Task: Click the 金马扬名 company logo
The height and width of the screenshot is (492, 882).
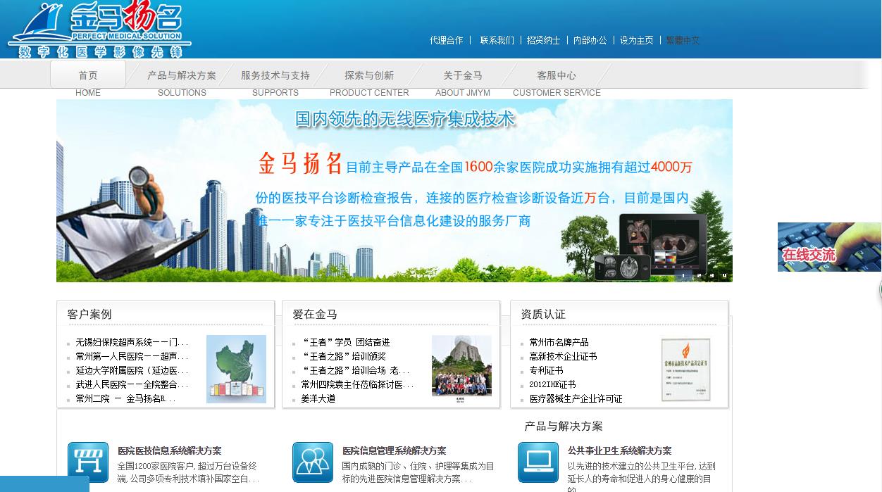Action: coord(99,30)
